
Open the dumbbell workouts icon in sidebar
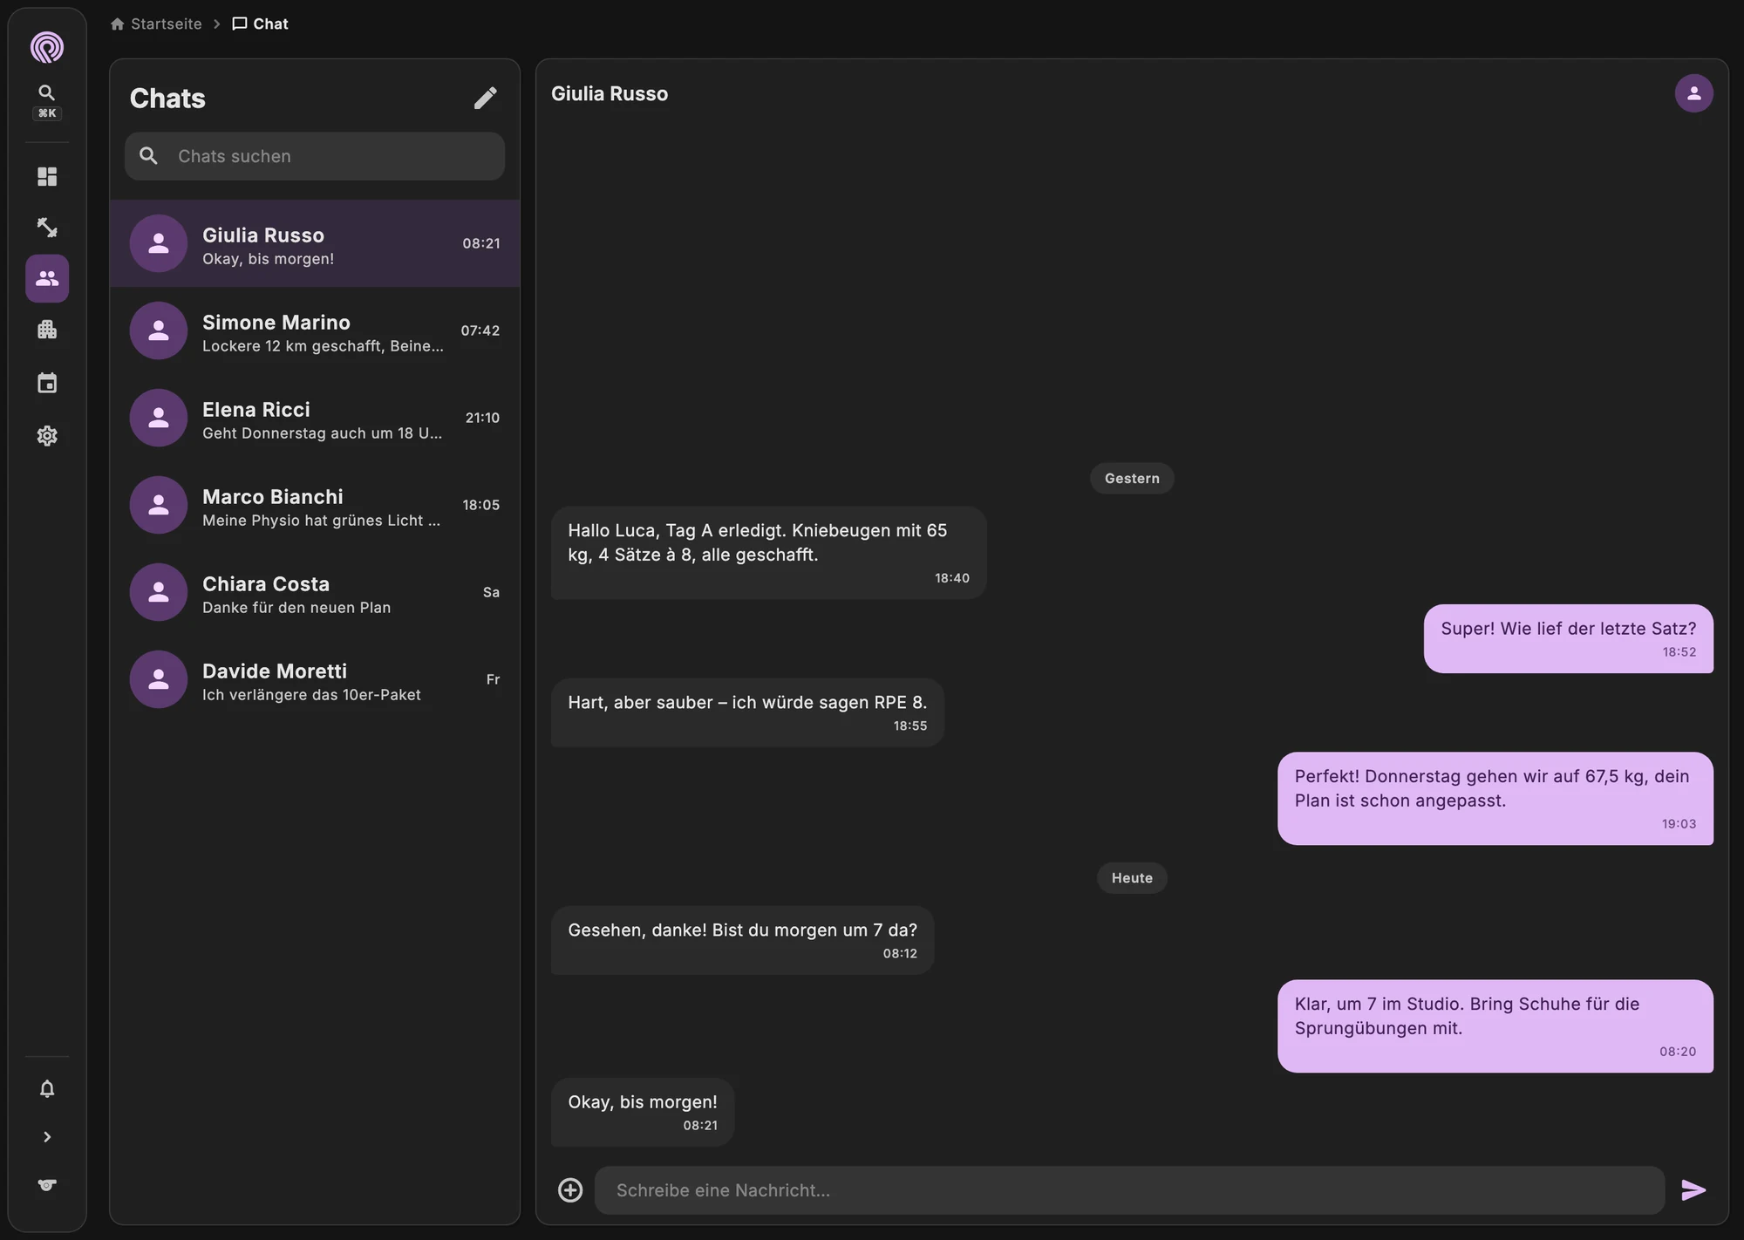[47, 228]
